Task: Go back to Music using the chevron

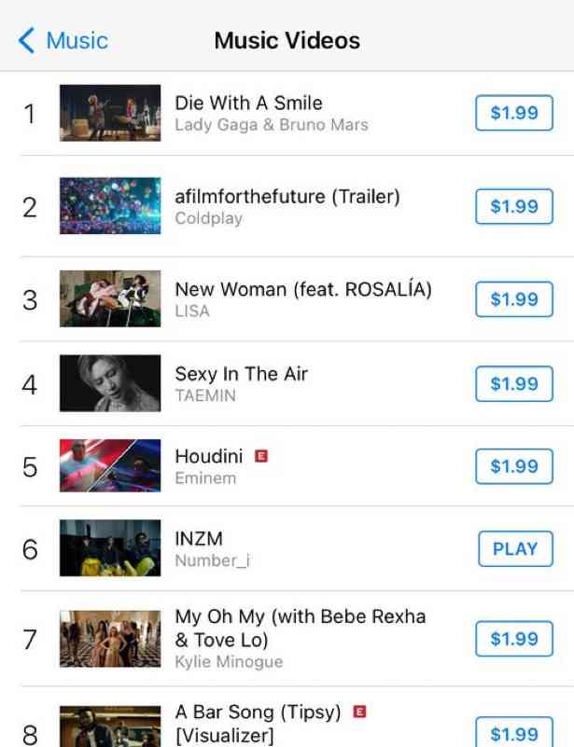Action: coord(27,41)
